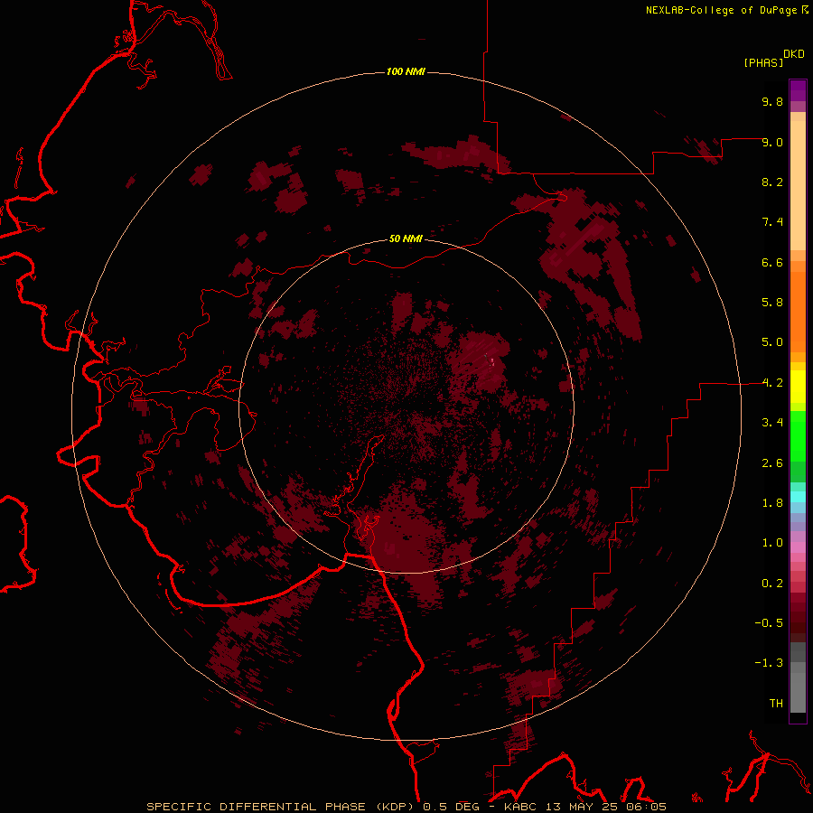The height and width of the screenshot is (813, 813).
Task: Click the 6.6 color scale value
Action: coord(772,262)
